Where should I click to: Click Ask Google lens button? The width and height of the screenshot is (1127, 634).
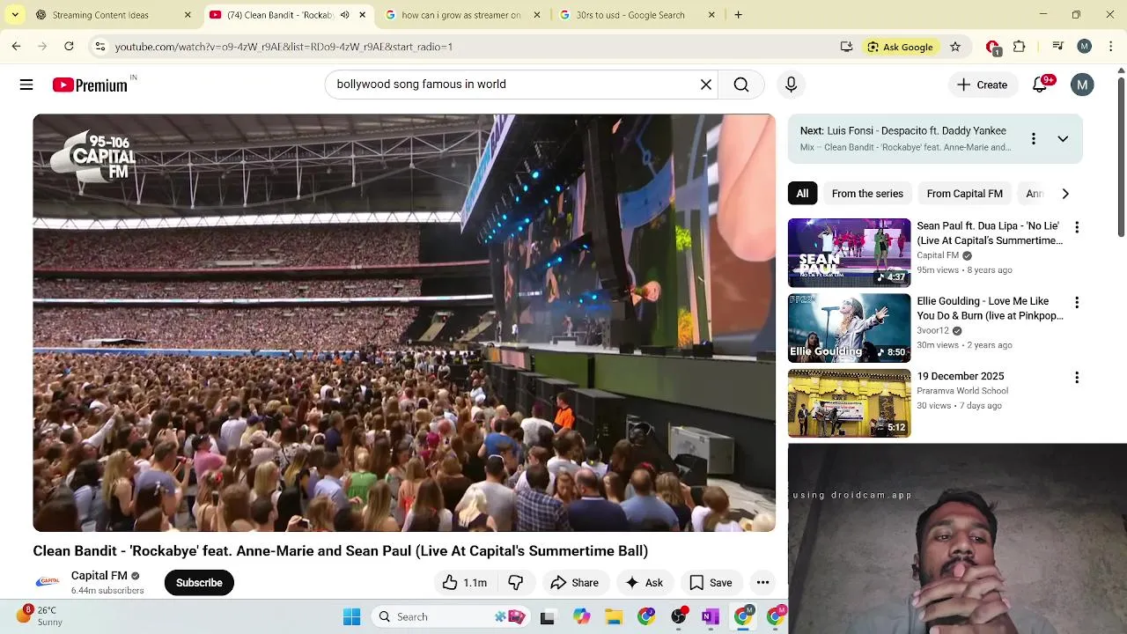click(900, 47)
